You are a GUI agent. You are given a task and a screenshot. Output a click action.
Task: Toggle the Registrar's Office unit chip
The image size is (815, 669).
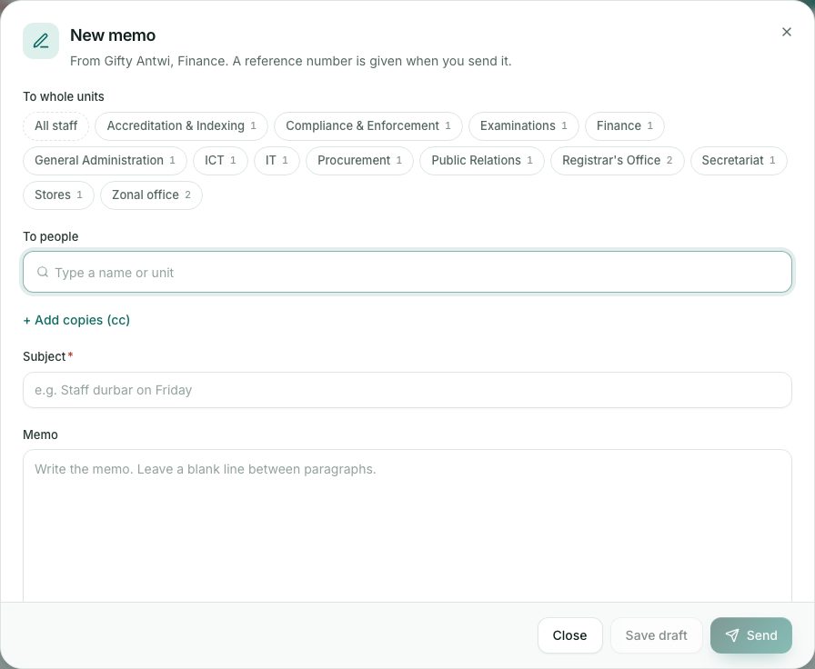click(x=618, y=161)
